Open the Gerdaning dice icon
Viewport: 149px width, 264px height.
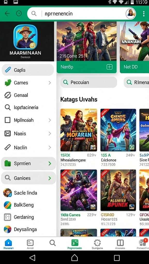tap(8, 217)
